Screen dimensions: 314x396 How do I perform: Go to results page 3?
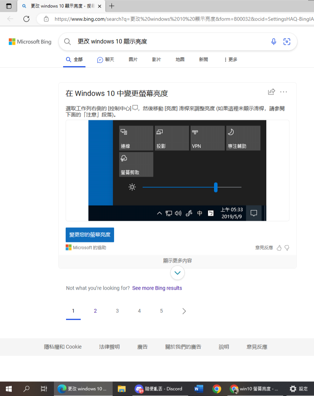(117, 311)
